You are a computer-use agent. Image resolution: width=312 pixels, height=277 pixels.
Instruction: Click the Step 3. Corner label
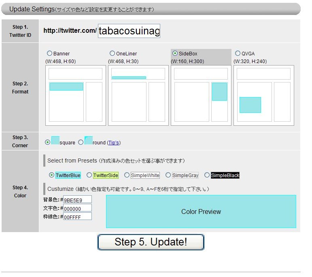pos(20,142)
